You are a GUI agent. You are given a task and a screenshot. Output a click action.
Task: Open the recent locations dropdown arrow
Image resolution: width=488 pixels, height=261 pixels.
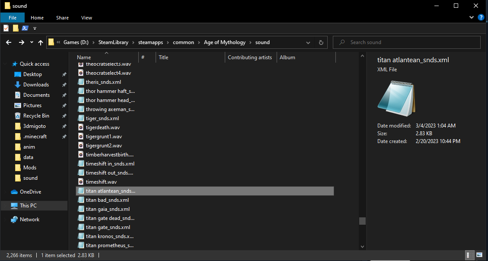[x=32, y=43]
